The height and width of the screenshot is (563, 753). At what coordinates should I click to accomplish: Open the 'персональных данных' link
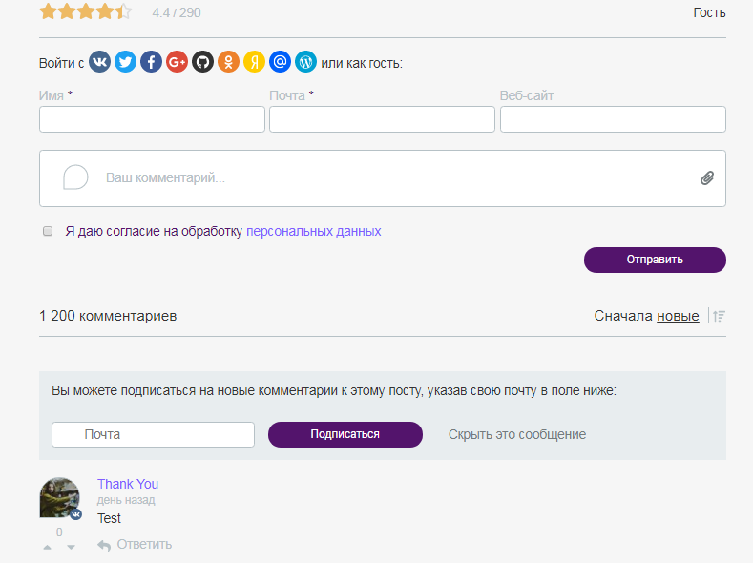[314, 231]
